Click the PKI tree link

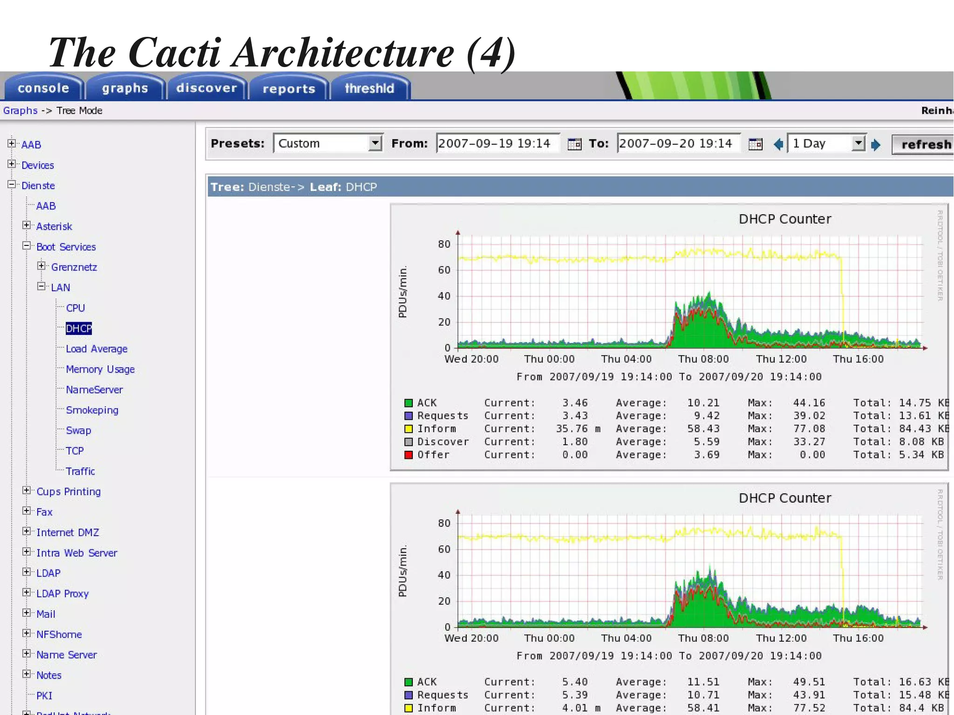[x=44, y=695]
